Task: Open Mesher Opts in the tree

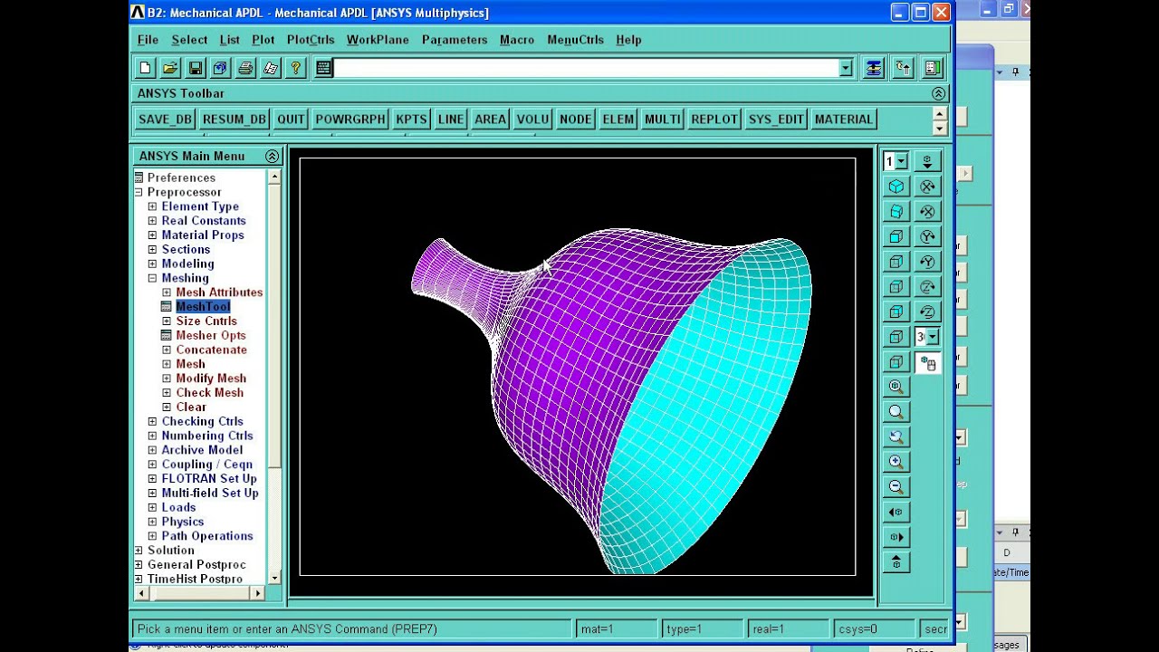Action: coord(211,336)
